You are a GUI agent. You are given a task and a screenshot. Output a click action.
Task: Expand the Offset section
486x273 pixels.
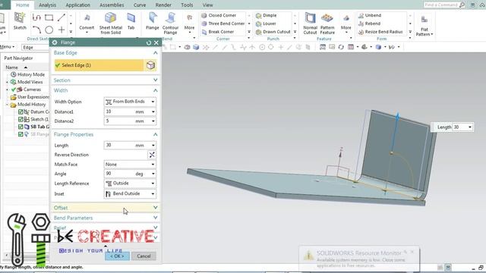click(x=106, y=208)
